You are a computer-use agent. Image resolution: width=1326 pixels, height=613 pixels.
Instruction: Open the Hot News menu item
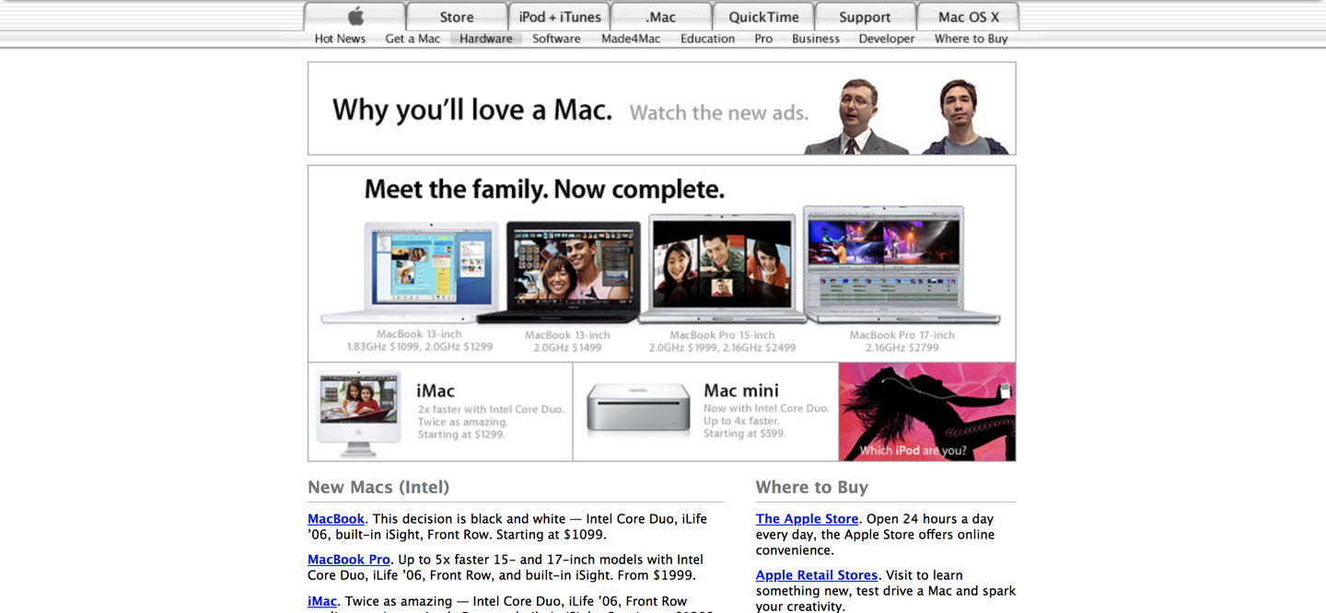(339, 39)
